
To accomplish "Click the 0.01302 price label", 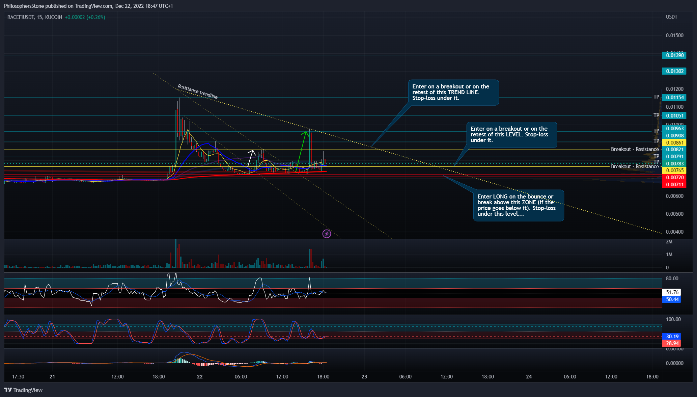I will pos(674,71).
